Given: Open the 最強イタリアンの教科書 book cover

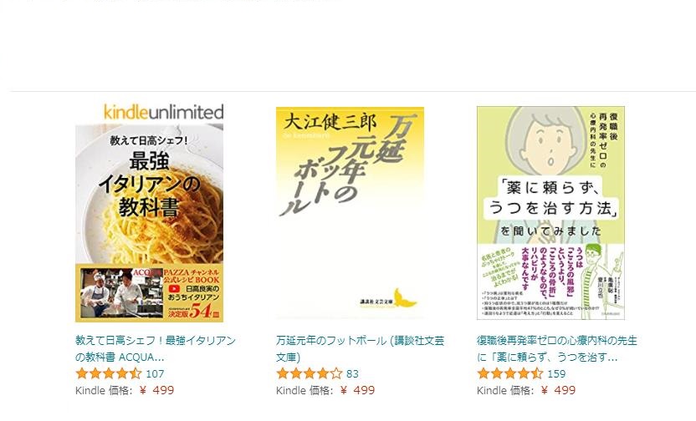Looking at the screenshot, I should [149, 223].
